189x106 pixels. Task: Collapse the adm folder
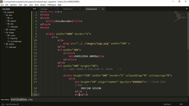5,15
